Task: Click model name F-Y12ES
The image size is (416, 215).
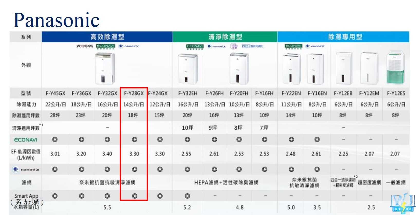Action: coord(396,94)
